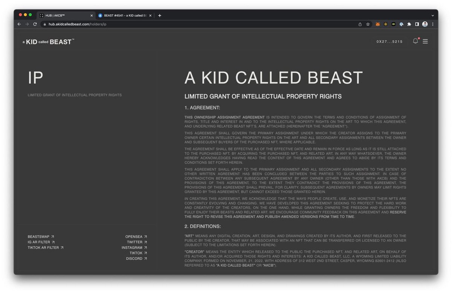Click the A KID CALLED BEAST title
This screenshot has width=452, height=293.
273,78
